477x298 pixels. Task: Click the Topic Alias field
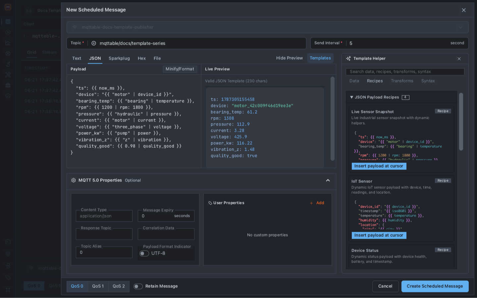[104, 252]
